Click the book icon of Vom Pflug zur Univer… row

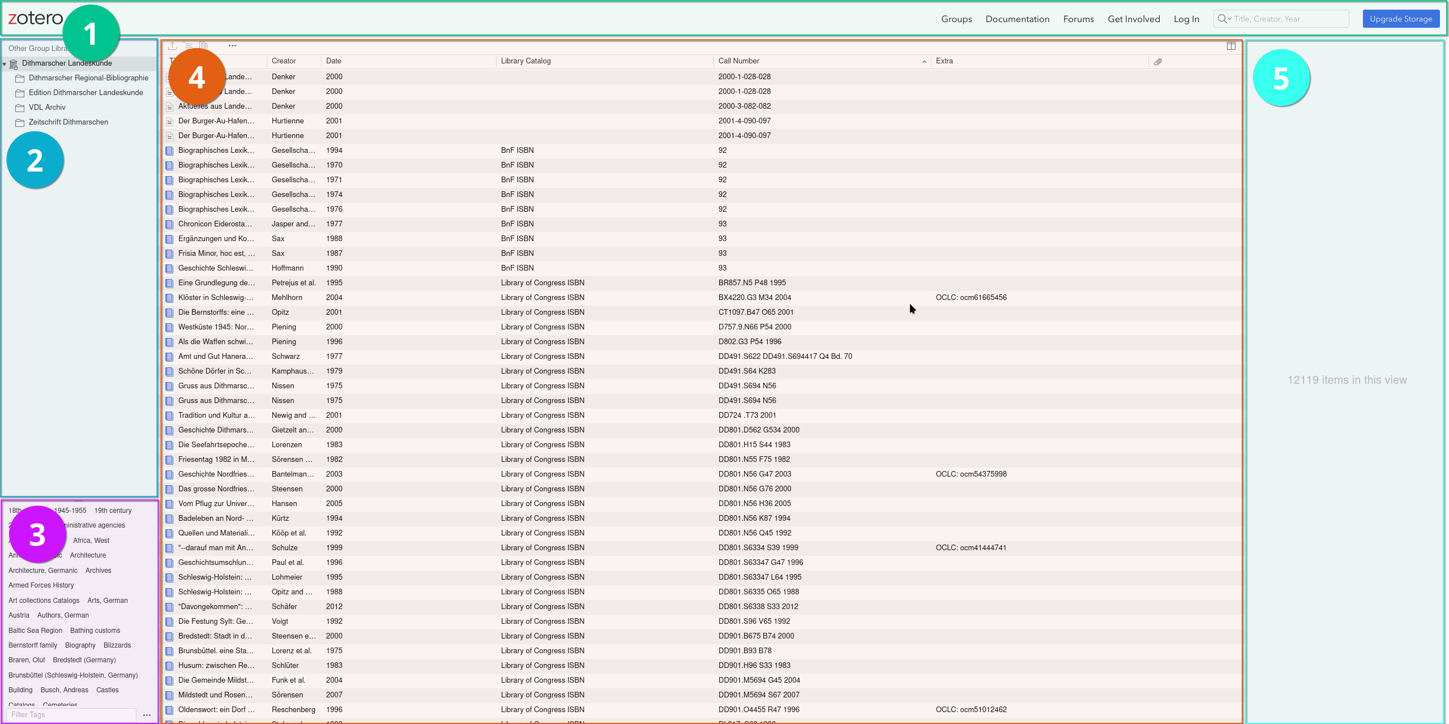tap(169, 504)
